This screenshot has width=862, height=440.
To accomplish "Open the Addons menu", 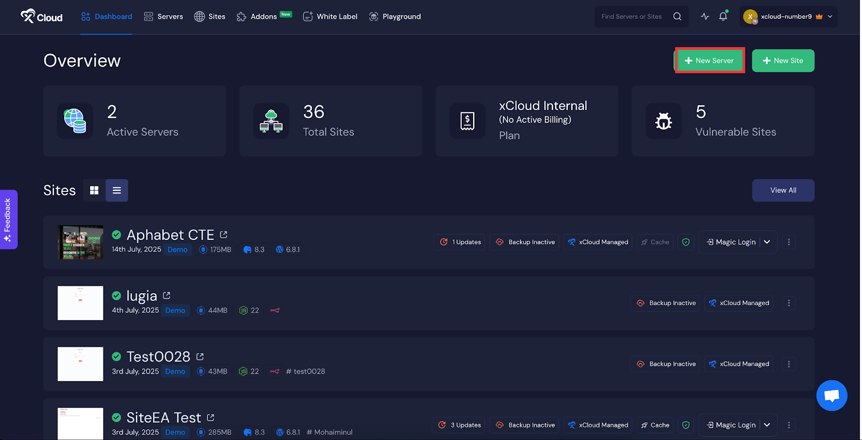I will [x=264, y=17].
